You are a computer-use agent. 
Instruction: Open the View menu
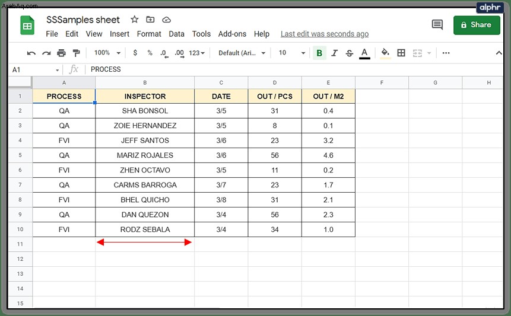[94, 34]
